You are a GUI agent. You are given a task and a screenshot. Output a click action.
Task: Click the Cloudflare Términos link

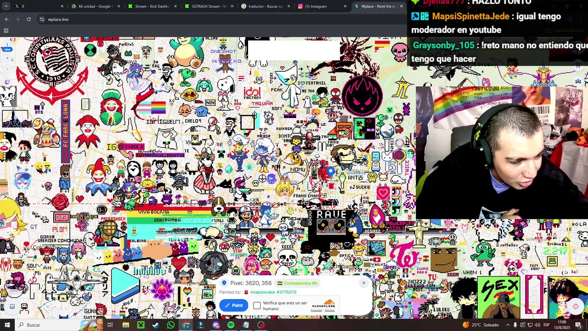point(330,310)
